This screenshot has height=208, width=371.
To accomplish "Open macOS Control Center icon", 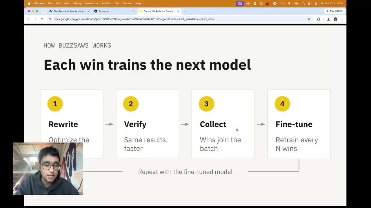I will [309, 3].
